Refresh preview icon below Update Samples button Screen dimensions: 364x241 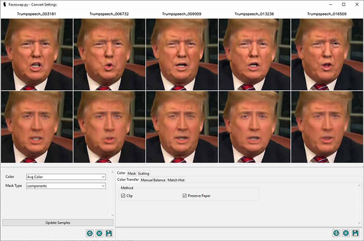pos(89,234)
